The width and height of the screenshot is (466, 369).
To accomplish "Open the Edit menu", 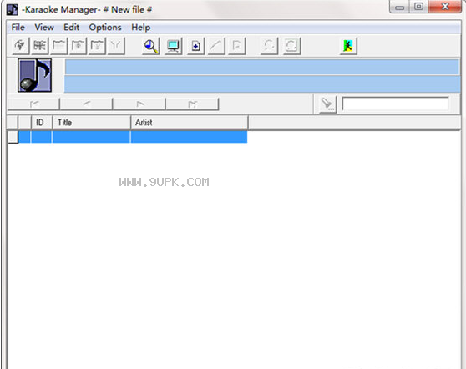I will (x=71, y=28).
